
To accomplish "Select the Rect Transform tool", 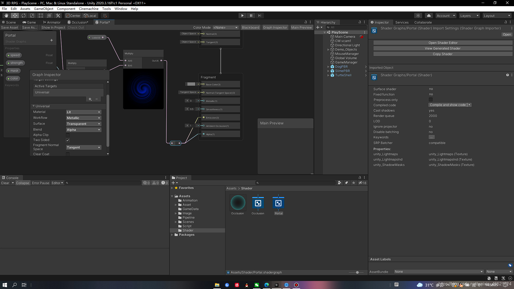I will tap(41, 16).
